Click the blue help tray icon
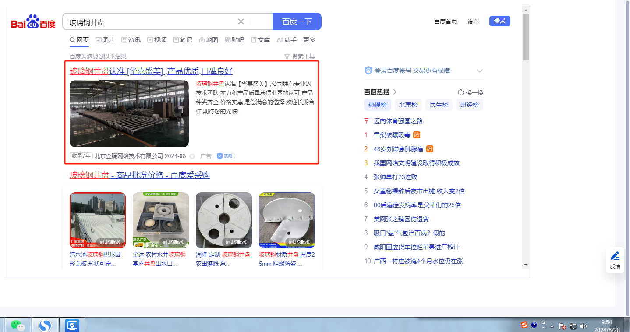The image size is (630, 332). tap(534, 325)
